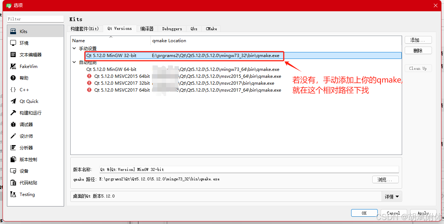Open the Testing flask icon
This screenshot has width=444, height=224.
(x=13, y=194)
